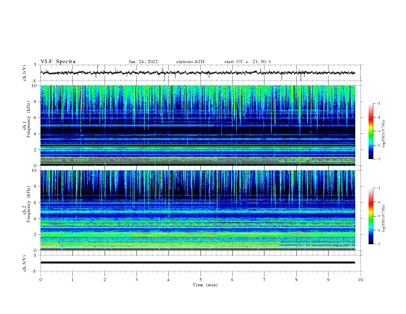Image resolution: width=406 pixels, height=314 pixels.
Task: Click time axis tick label "5"
Action: (x=200, y=280)
